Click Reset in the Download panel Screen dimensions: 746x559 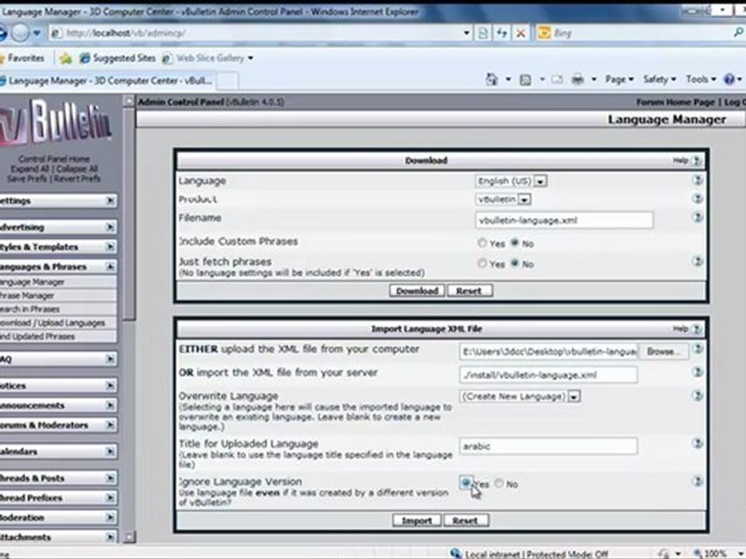tap(469, 291)
